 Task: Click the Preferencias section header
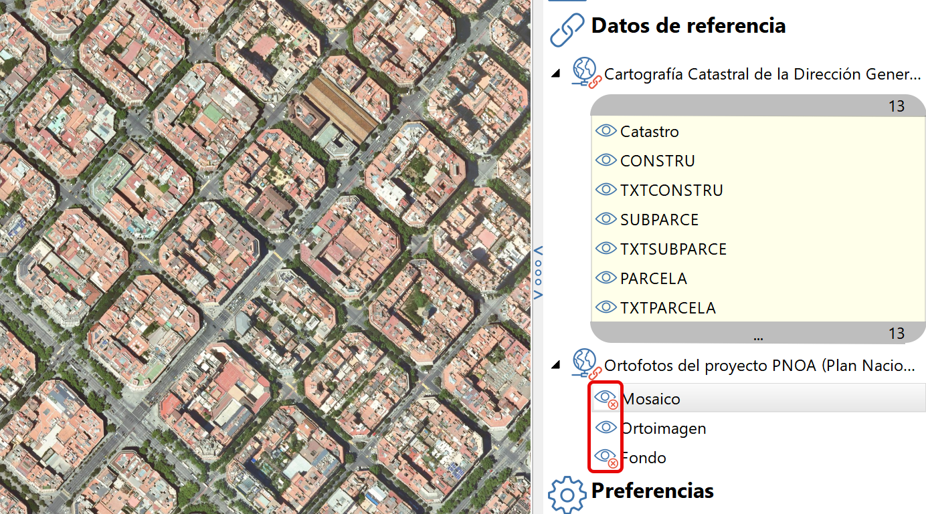point(653,491)
